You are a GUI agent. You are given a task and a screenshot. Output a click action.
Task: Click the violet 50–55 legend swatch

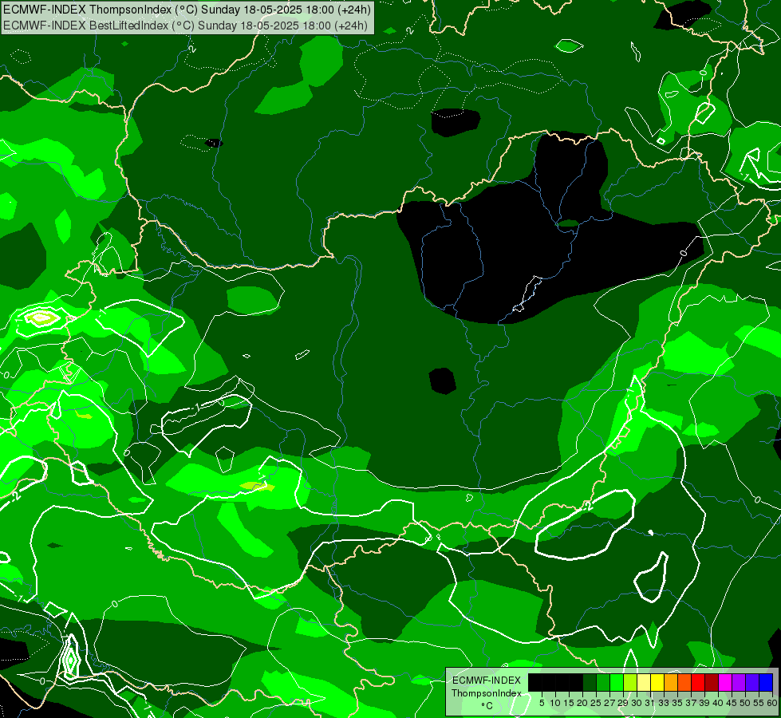752,683
